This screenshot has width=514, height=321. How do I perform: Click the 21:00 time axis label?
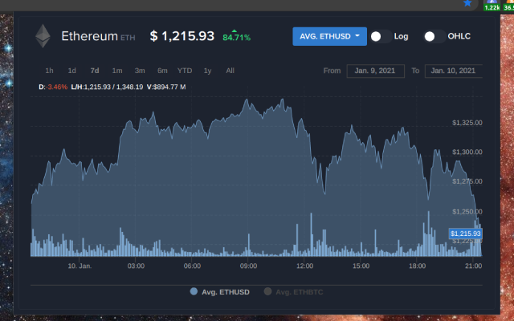(473, 266)
